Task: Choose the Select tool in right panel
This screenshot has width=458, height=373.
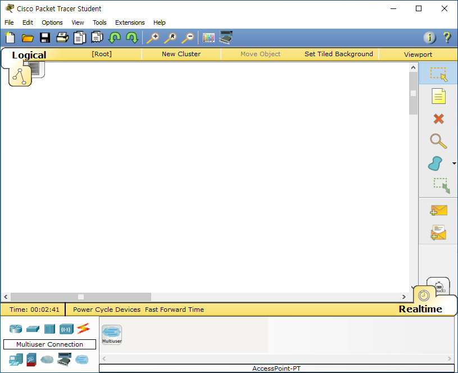Action: (438, 74)
